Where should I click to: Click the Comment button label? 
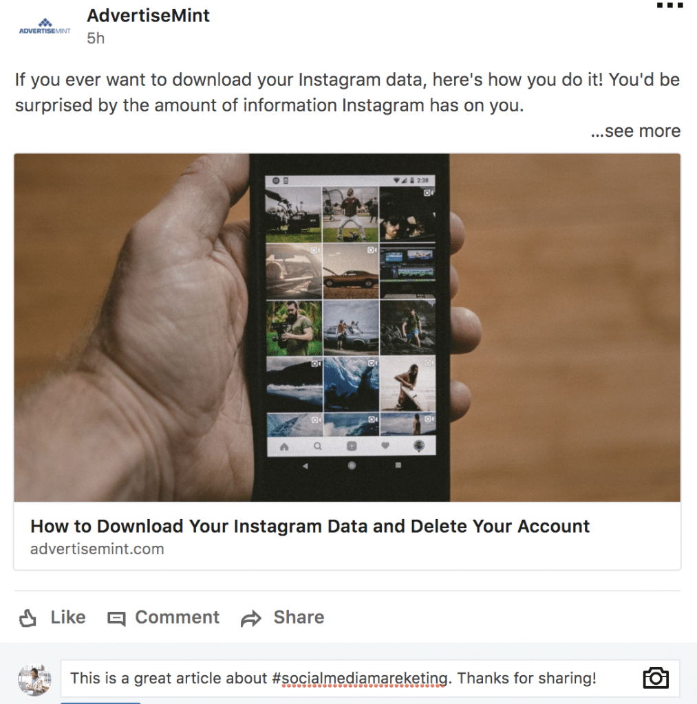pyautogui.click(x=177, y=617)
